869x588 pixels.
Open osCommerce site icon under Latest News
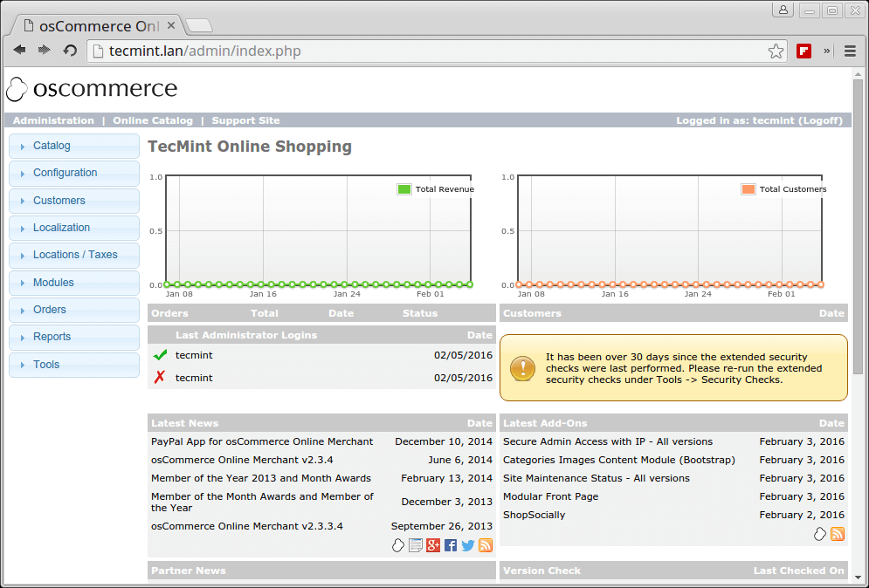(x=398, y=545)
